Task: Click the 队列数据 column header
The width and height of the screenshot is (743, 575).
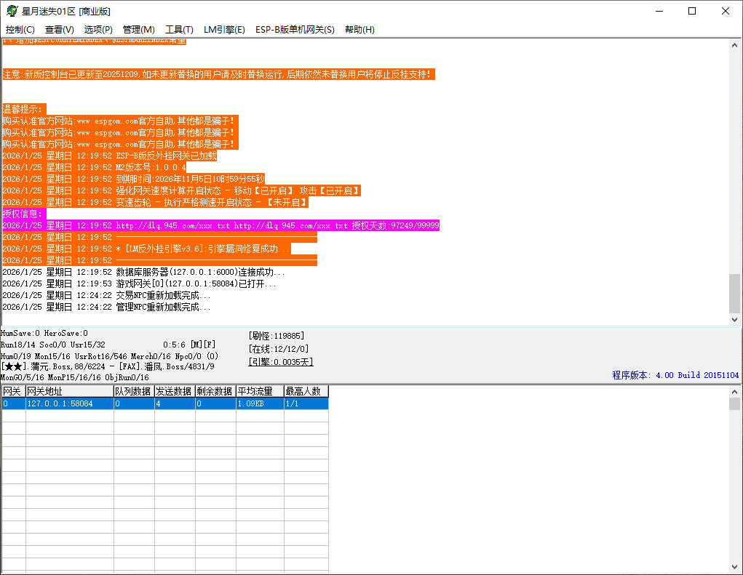Action: [133, 392]
